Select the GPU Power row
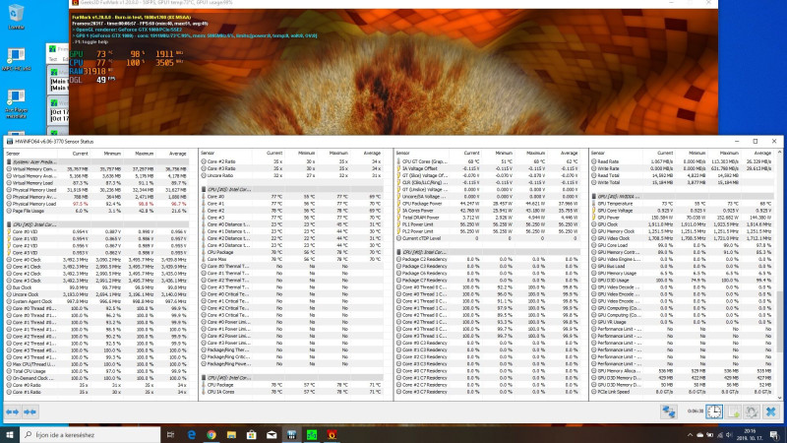 click(683, 218)
